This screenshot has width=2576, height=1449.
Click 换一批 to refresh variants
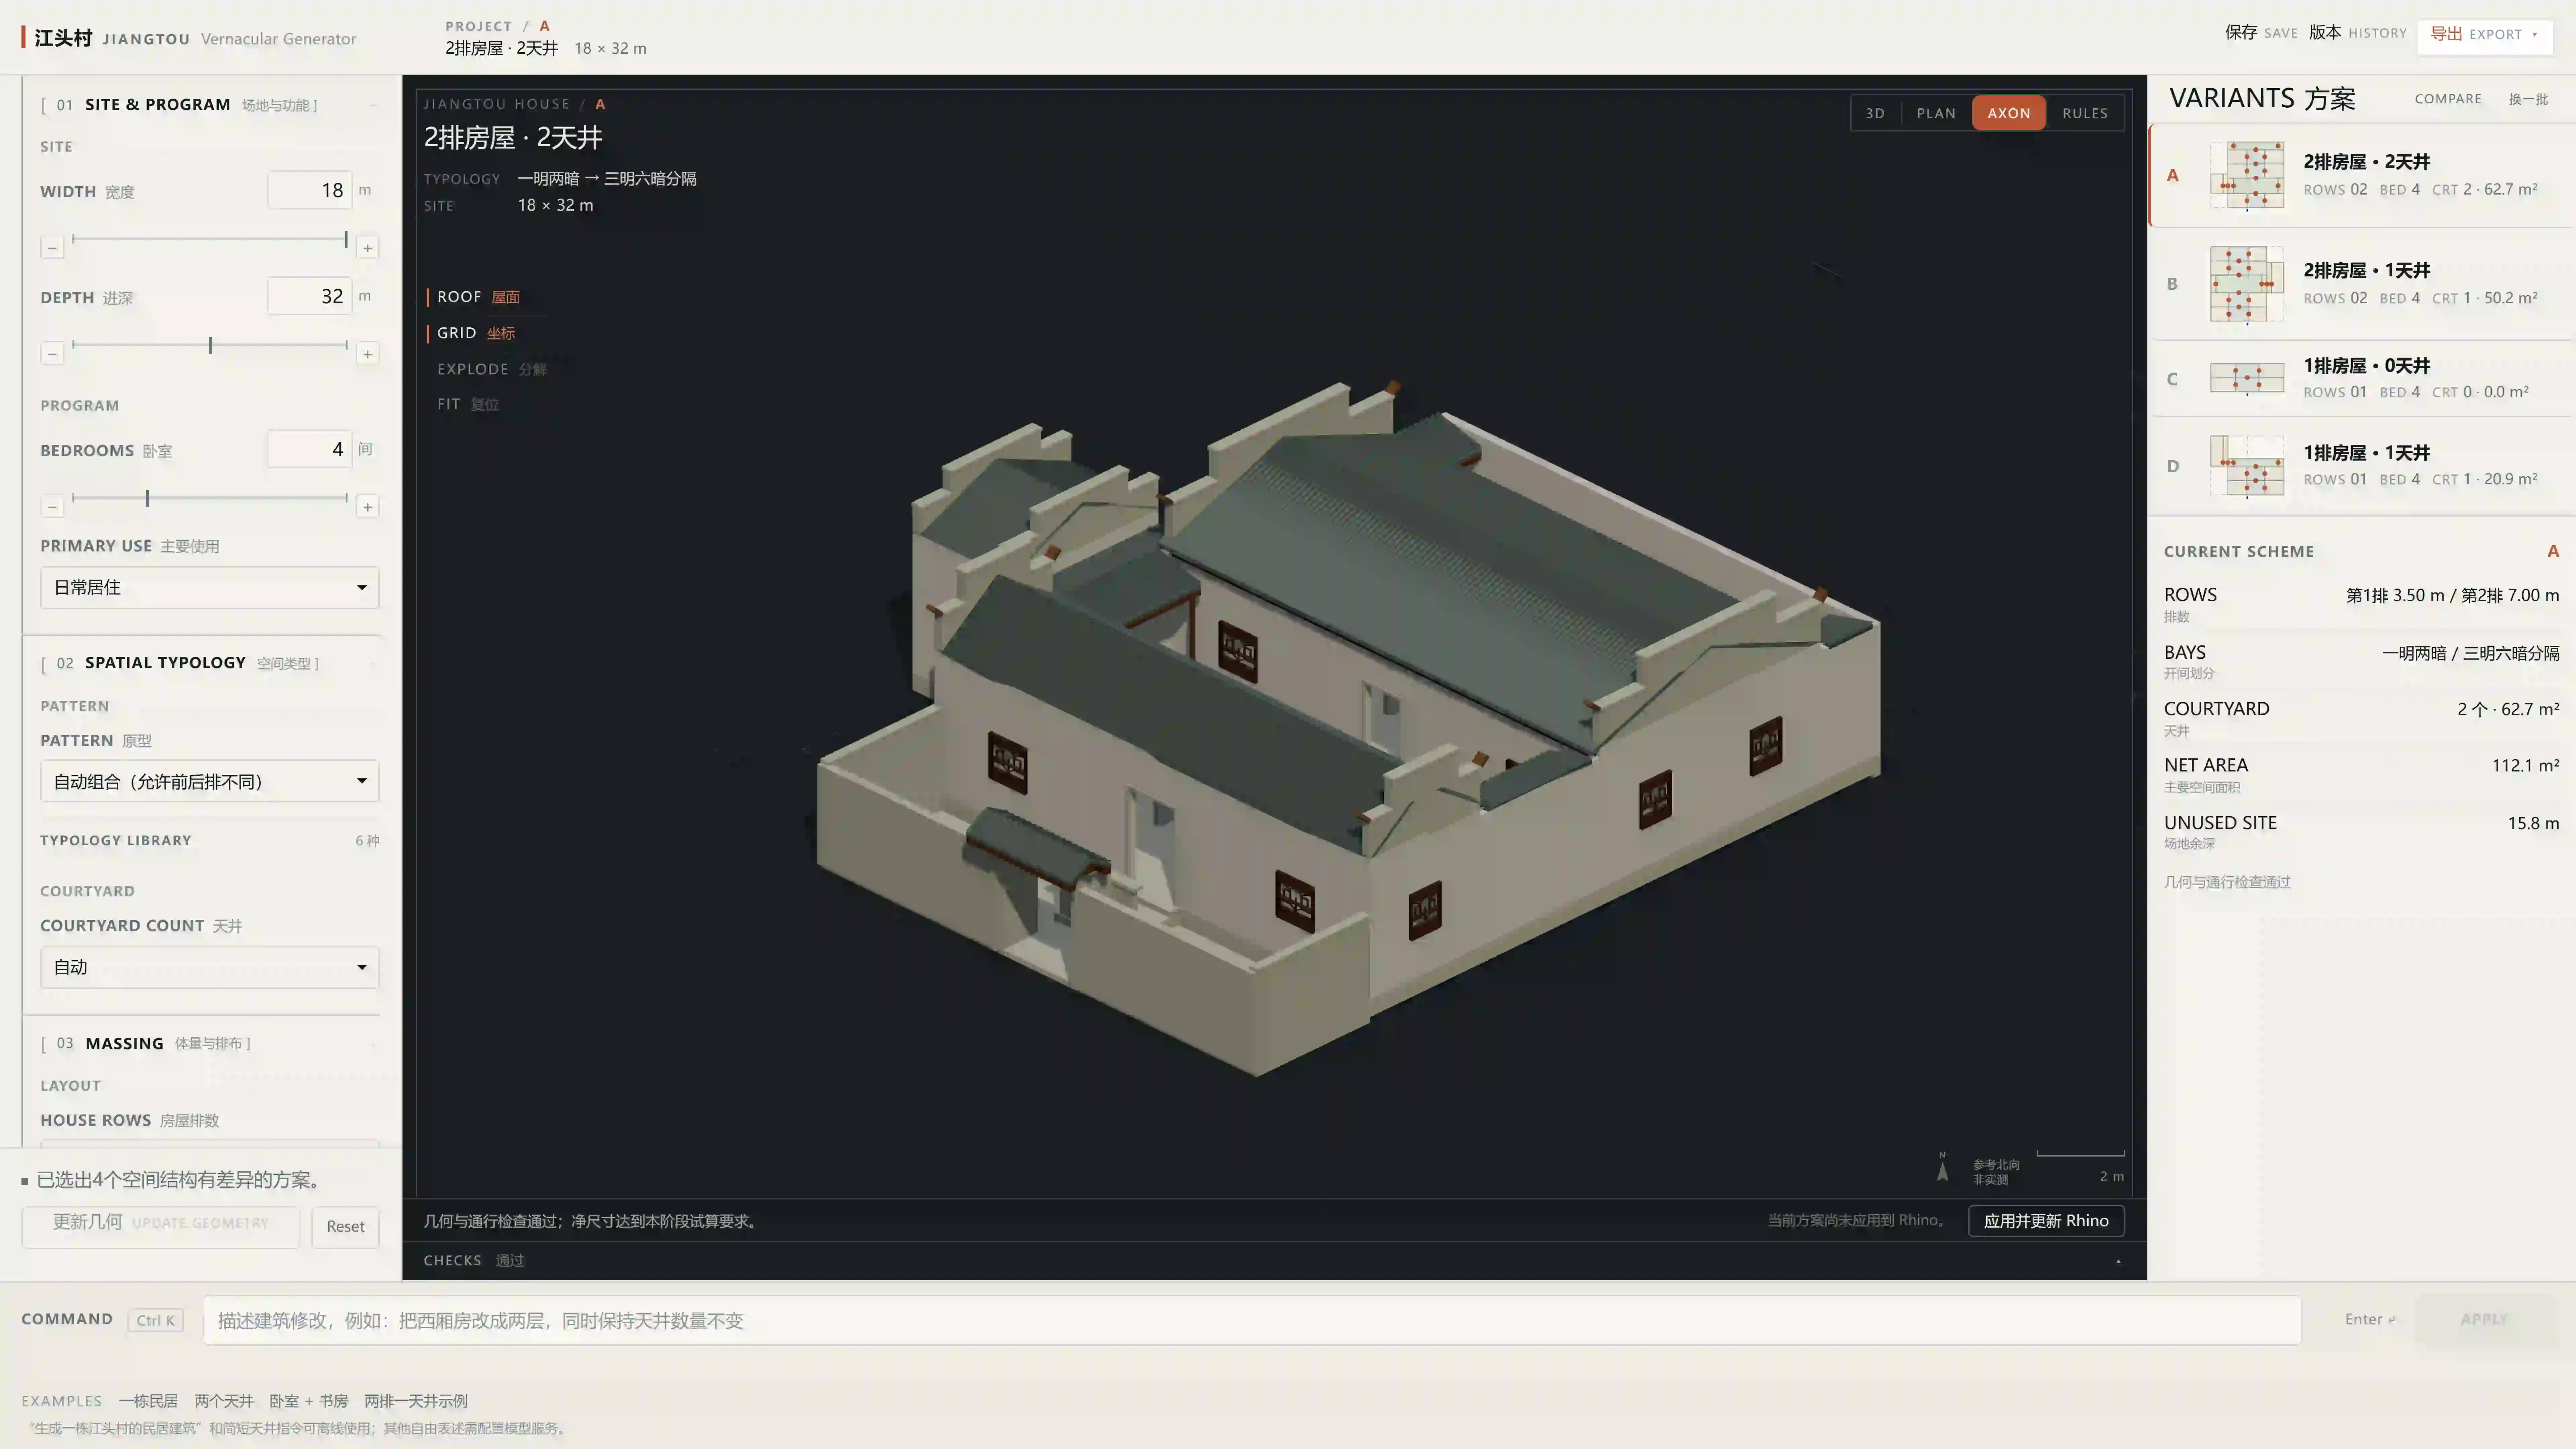pyautogui.click(x=2528, y=99)
